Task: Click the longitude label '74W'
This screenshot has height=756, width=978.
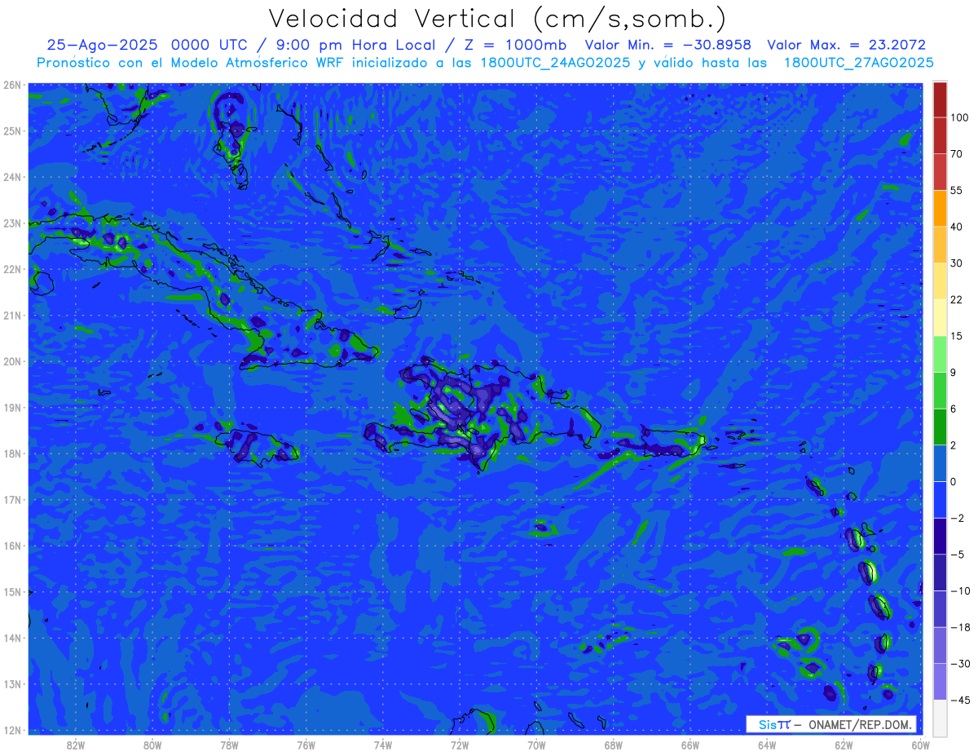Action: (382, 745)
